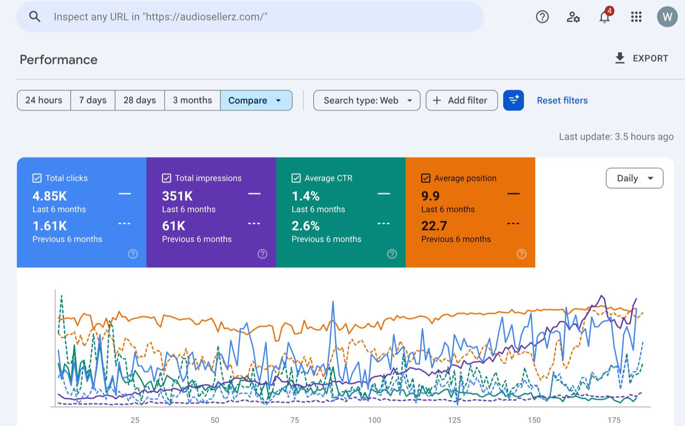The width and height of the screenshot is (685, 426).
Task: Click help icon in Average position card
Action: [521, 254]
